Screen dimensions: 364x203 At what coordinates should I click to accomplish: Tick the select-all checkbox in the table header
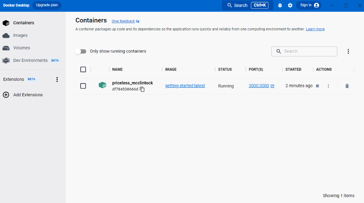(83, 70)
